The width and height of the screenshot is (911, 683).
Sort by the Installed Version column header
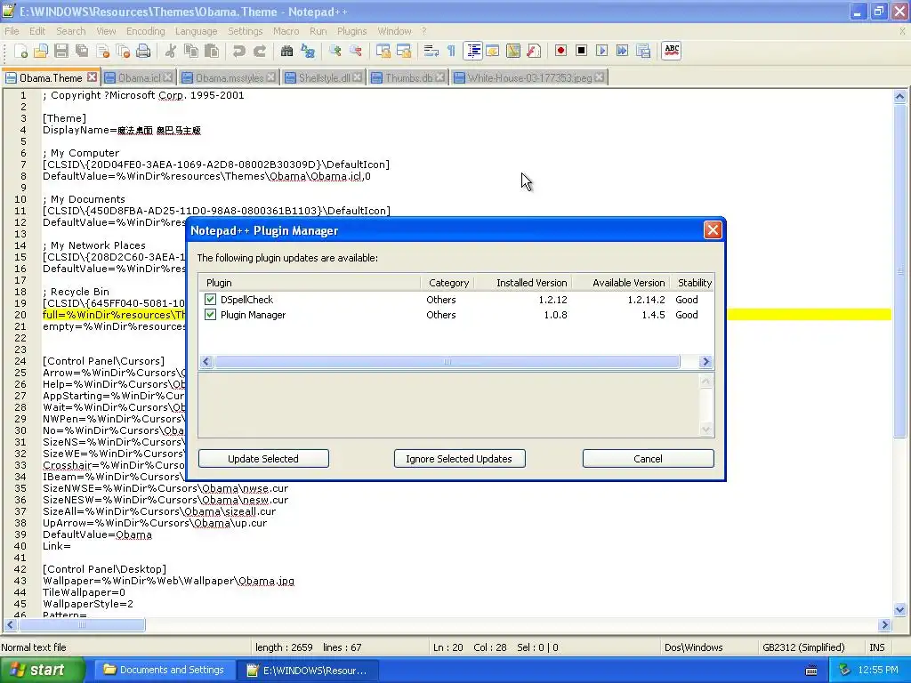pos(523,283)
